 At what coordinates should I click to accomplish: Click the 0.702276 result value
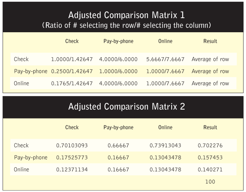tap(210, 146)
